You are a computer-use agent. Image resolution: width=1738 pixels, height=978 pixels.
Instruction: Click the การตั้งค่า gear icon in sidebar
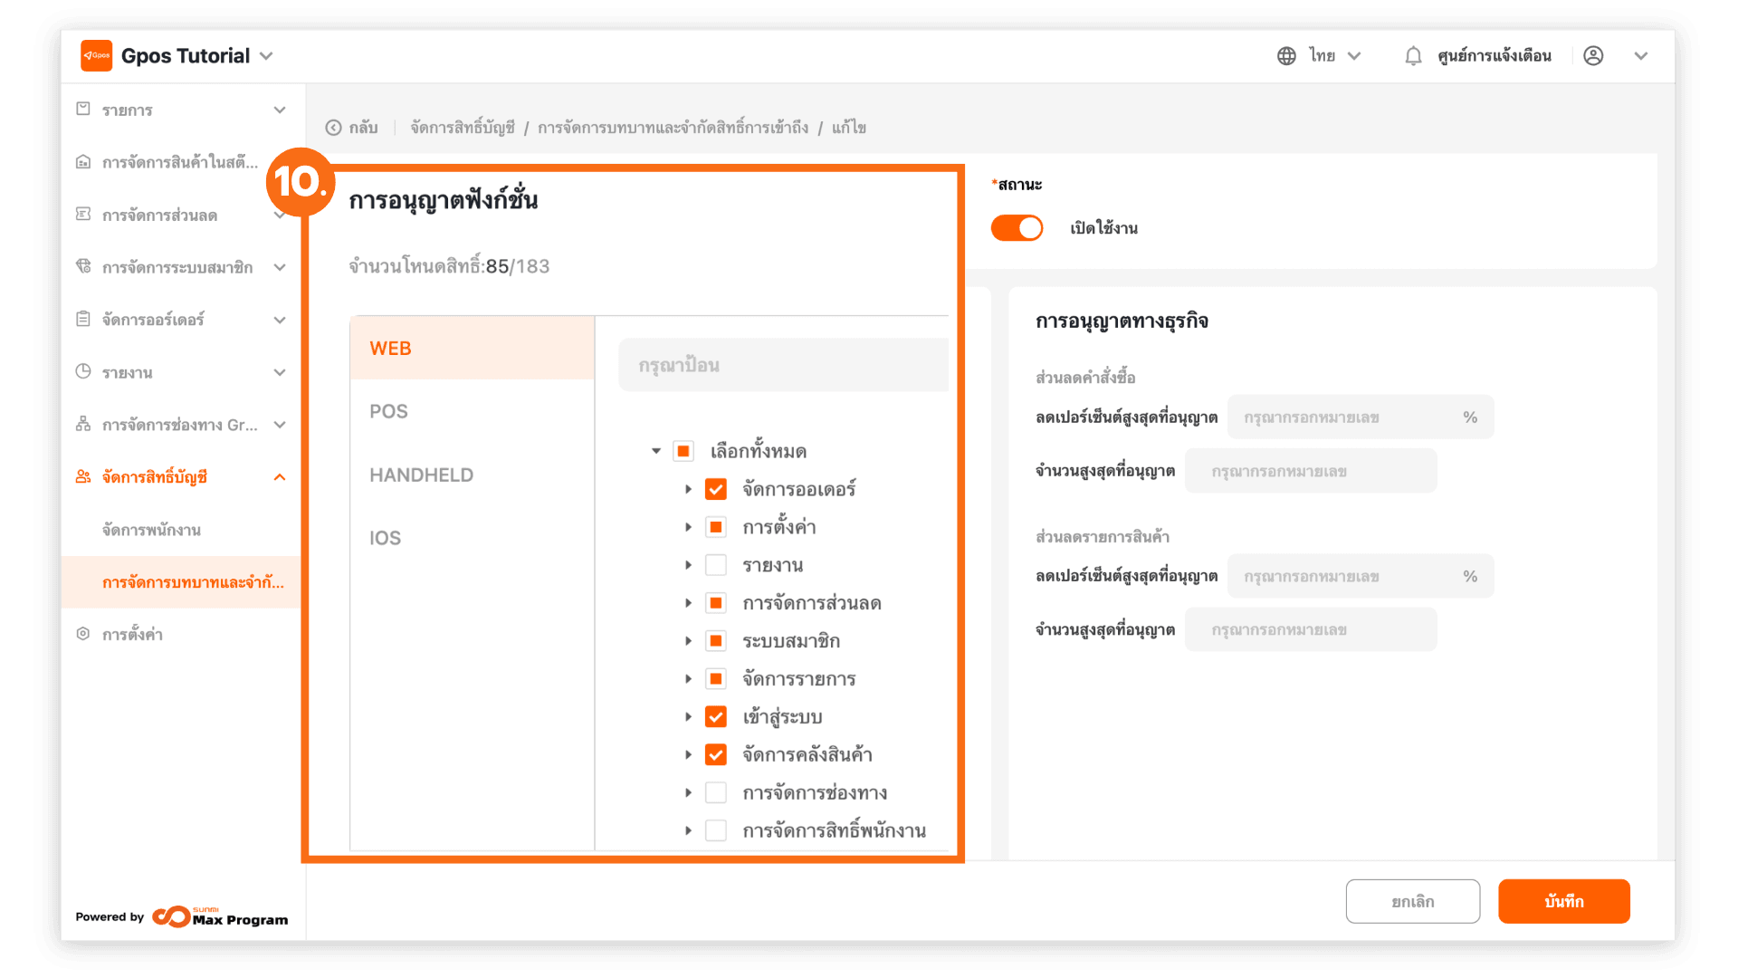click(x=83, y=634)
